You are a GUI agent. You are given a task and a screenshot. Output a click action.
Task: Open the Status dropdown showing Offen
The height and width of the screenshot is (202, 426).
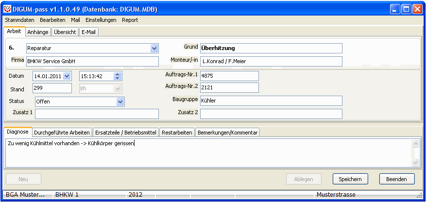(x=120, y=101)
